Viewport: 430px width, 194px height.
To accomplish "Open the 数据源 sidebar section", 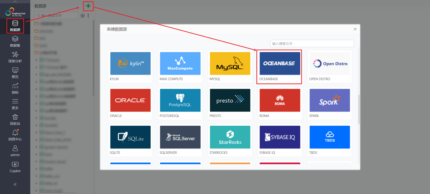I will pyautogui.click(x=15, y=26).
